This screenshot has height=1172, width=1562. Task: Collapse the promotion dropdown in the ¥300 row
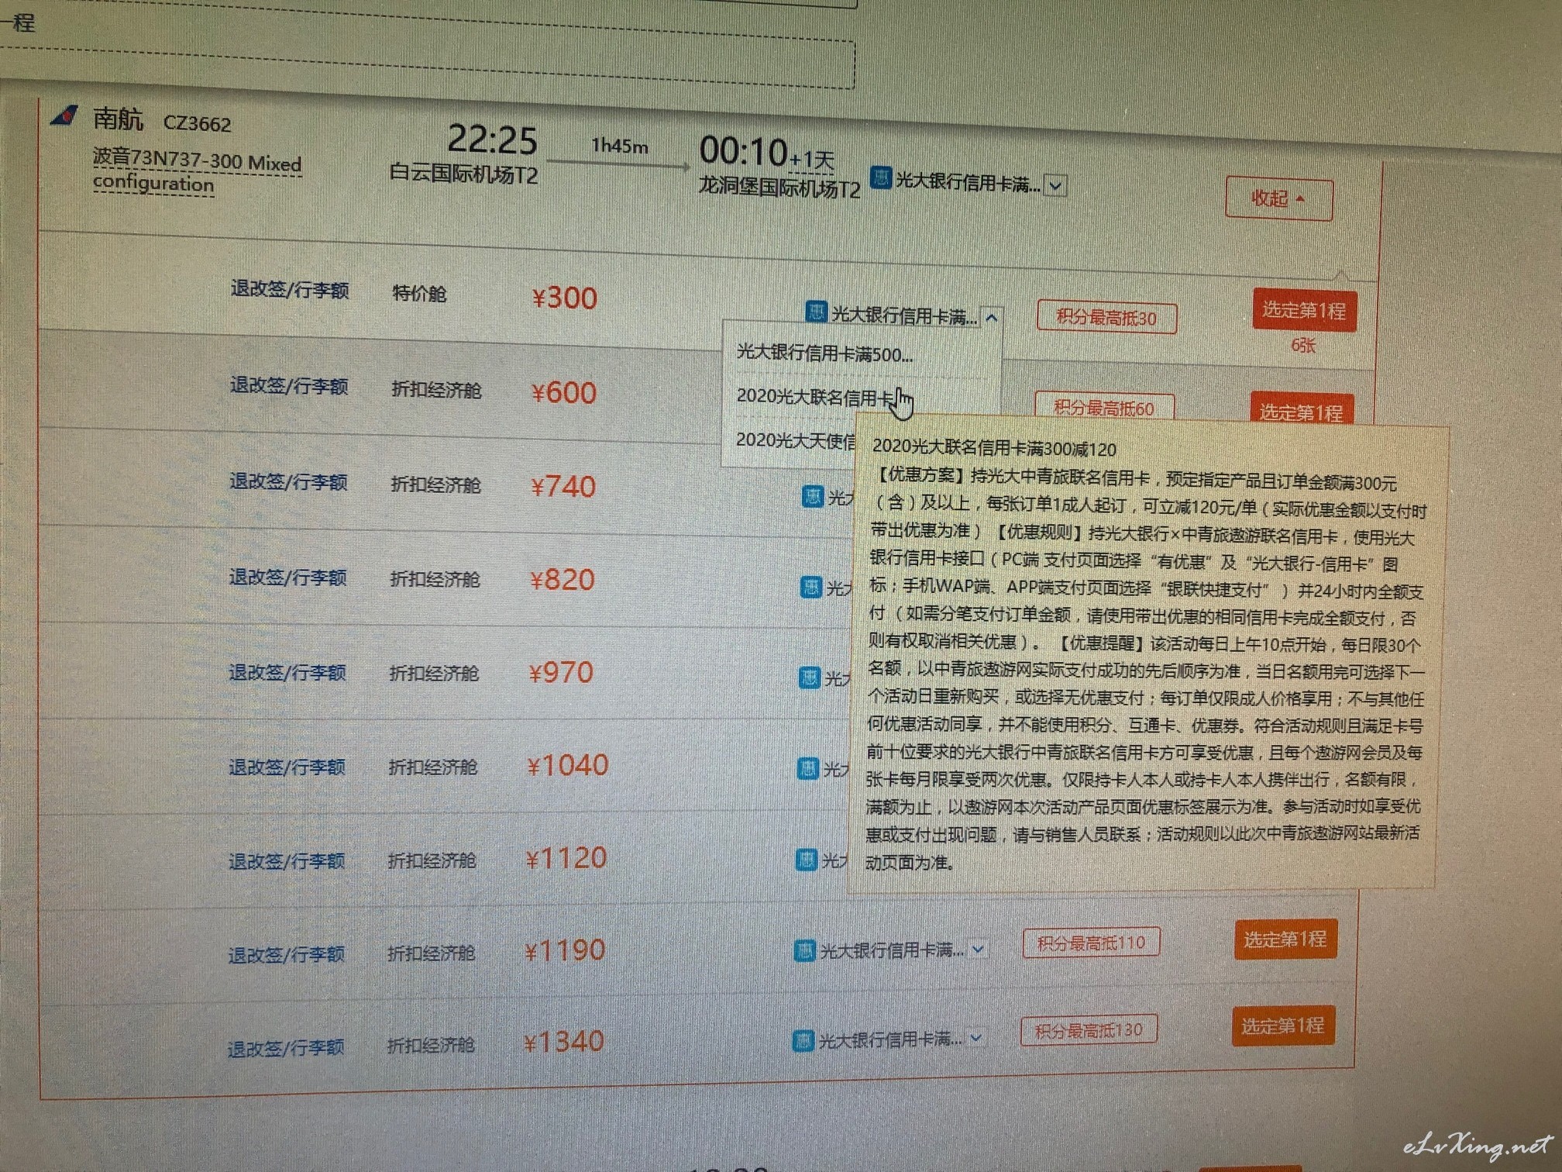992,318
